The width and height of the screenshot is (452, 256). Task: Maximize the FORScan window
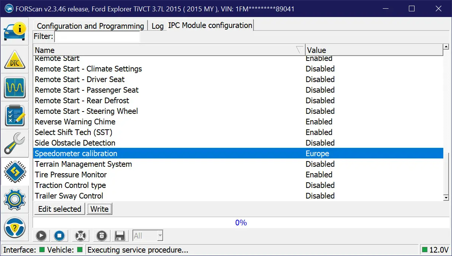412,9
